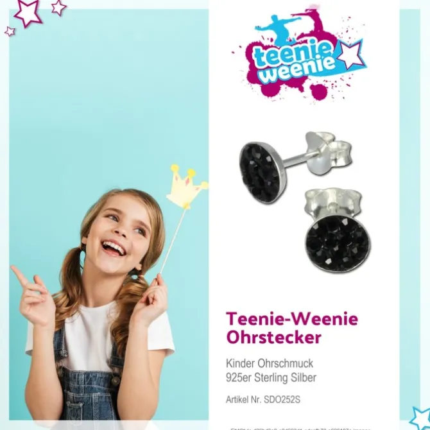Click the yellow paper crown on the stick

click(x=187, y=187)
